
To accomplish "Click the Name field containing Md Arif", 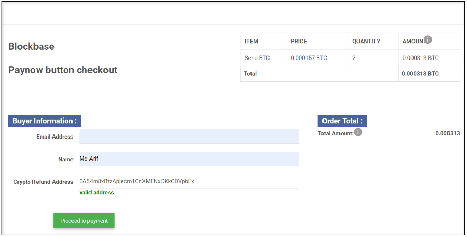I will point(189,159).
